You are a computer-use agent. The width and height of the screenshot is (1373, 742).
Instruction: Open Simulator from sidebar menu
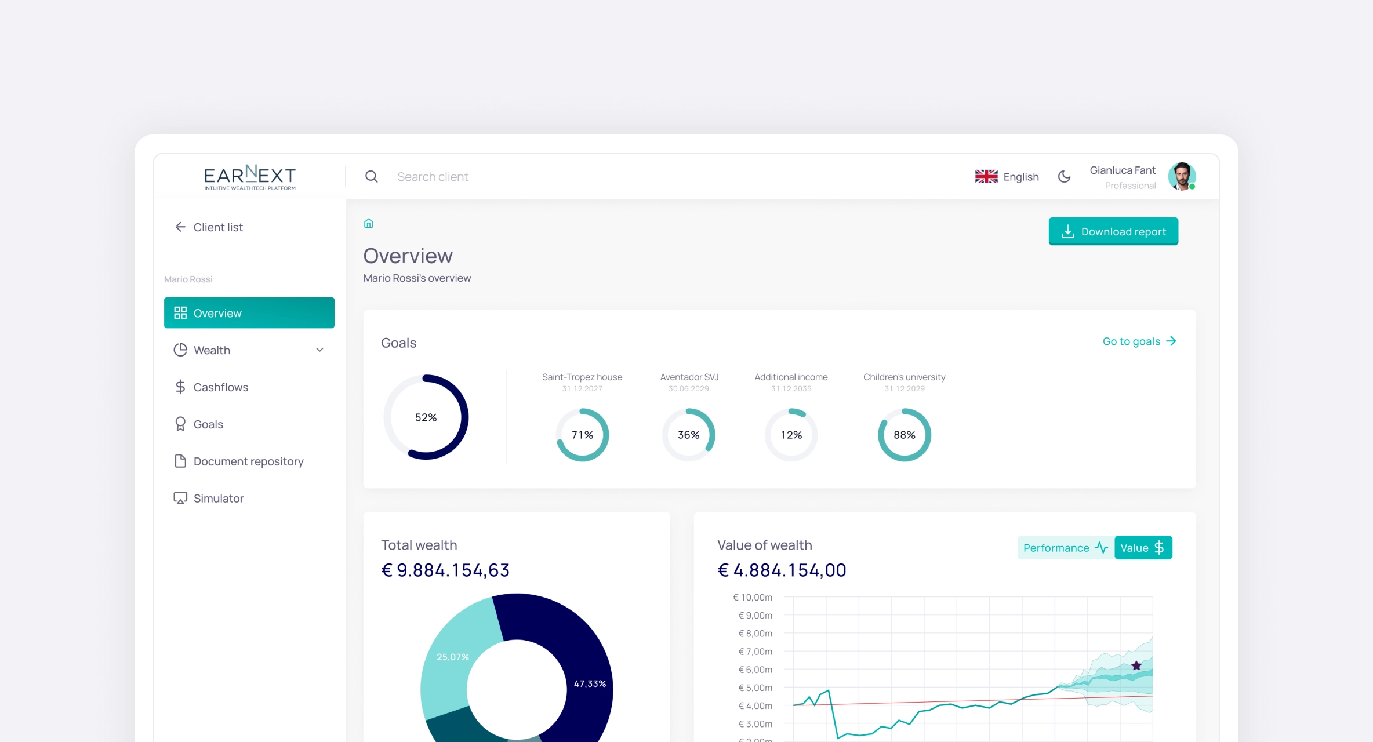click(x=219, y=499)
